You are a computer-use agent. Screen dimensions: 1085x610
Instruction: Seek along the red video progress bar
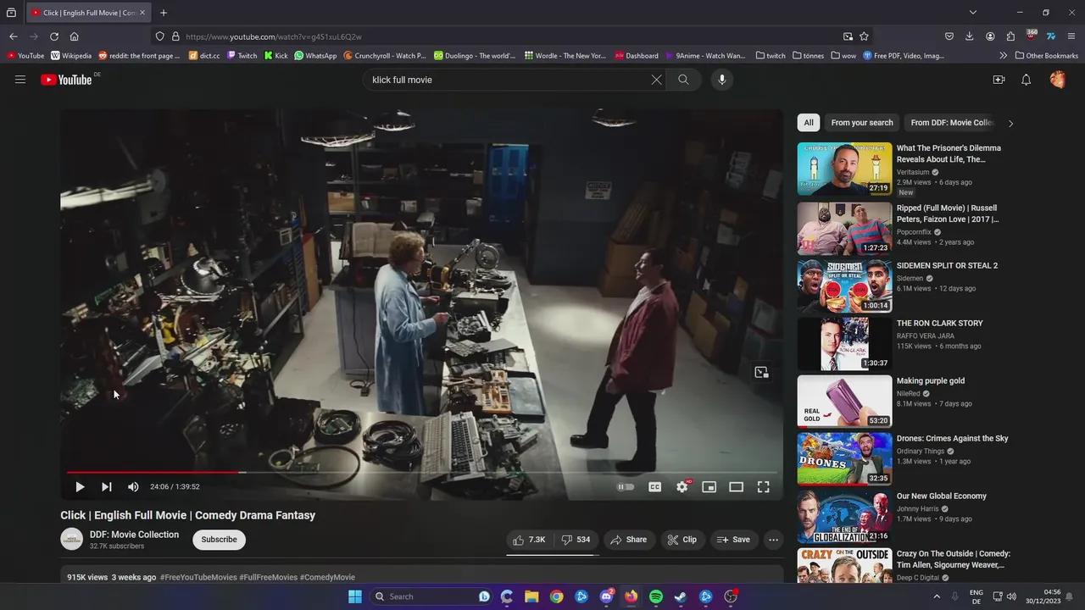point(422,472)
